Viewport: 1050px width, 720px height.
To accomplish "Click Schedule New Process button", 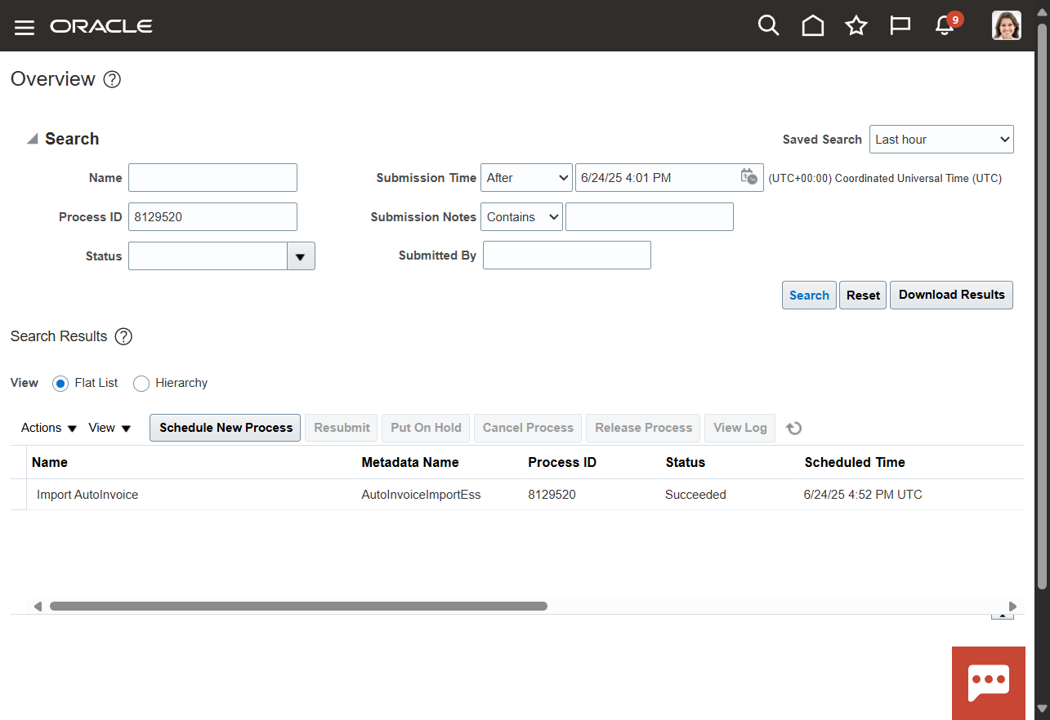I will pyautogui.click(x=226, y=428).
